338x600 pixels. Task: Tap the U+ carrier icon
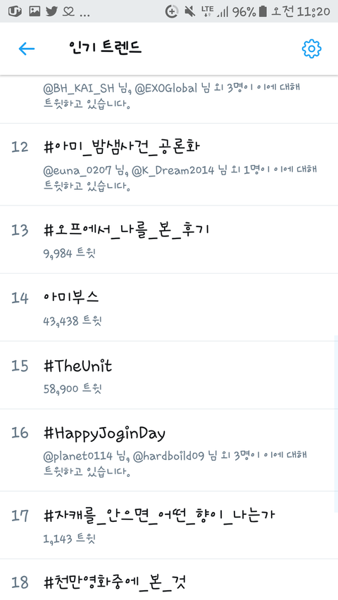[x=15, y=11]
